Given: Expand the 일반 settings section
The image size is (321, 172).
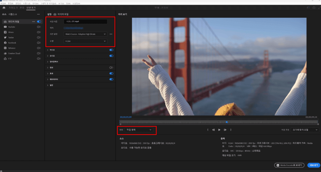Looking at the screenshot, I should click(x=48, y=85).
